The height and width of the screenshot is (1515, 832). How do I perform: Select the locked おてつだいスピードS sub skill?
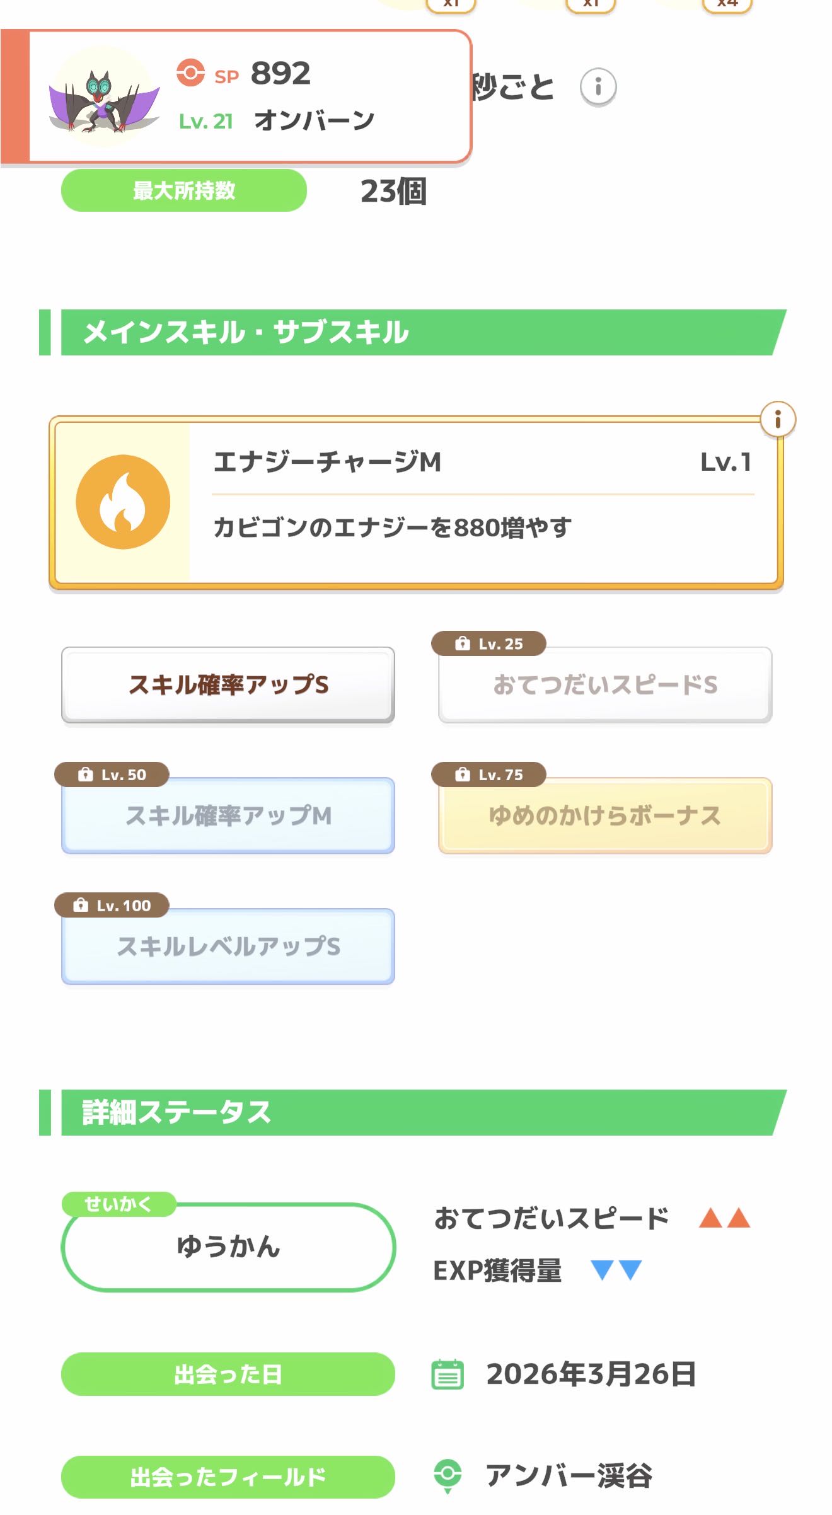[605, 685]
